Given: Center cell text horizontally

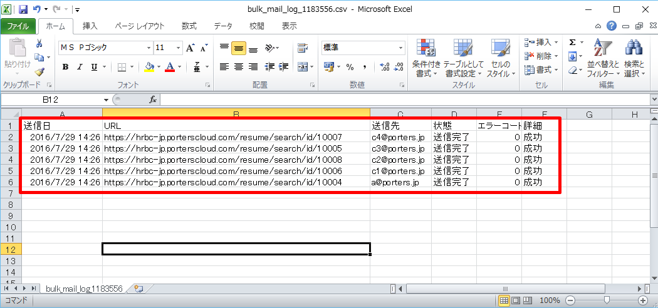Looking at the screenshot, I should coord(239,66).
